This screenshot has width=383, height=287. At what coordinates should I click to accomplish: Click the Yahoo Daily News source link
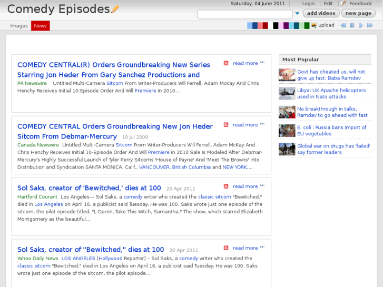click(37, 258)
